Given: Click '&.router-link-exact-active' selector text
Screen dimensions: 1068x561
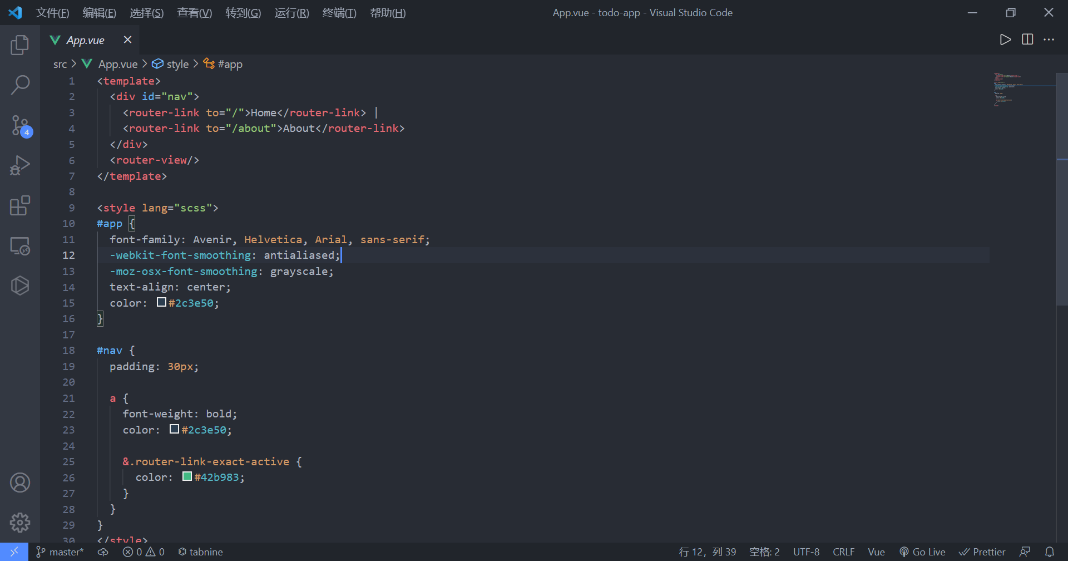Looking at the screenshot, I should click(206, 461).
